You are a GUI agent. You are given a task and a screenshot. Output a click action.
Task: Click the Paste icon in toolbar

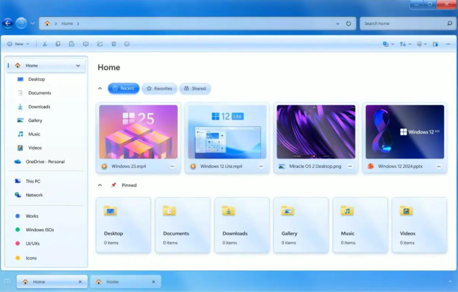point(71,44)
